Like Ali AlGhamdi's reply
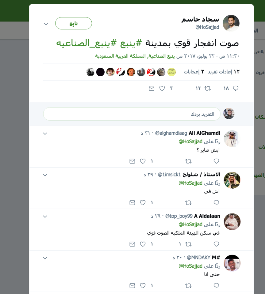 (x=143, y=161)
